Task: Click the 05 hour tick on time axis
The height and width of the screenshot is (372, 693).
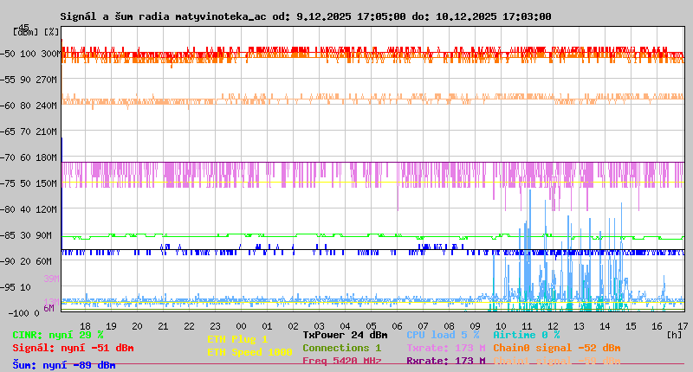Action: coord(372,326)
